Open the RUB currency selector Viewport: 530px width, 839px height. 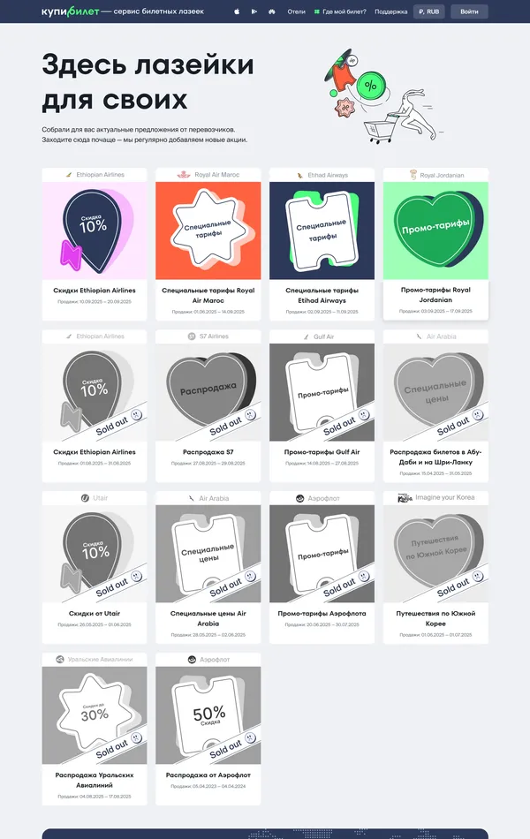[x=428, y=11]
